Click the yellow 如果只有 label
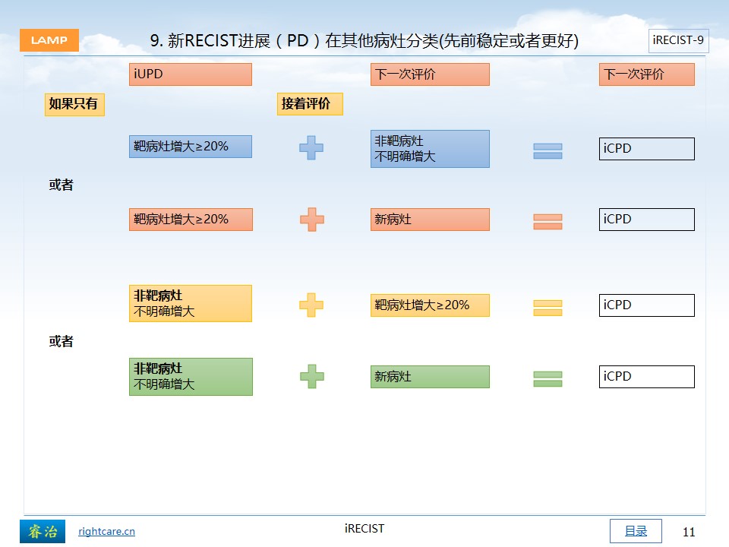729x547 pixels. tap(74, 104)
